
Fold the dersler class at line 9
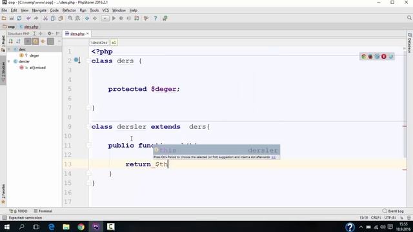click(88, 126)
